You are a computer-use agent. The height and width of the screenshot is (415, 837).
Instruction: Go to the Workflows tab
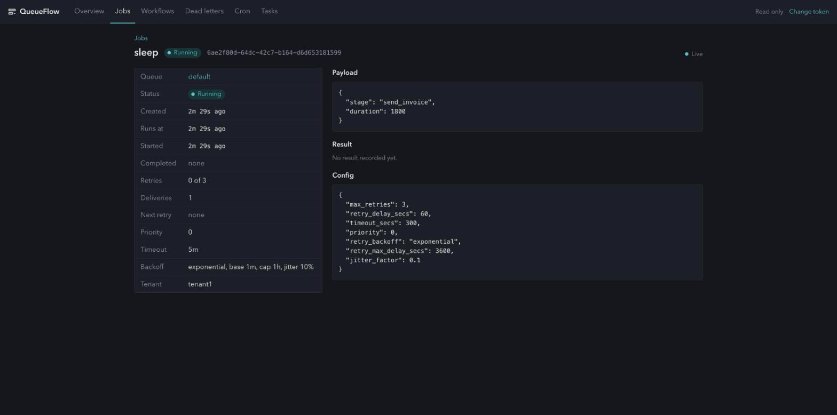157,11
